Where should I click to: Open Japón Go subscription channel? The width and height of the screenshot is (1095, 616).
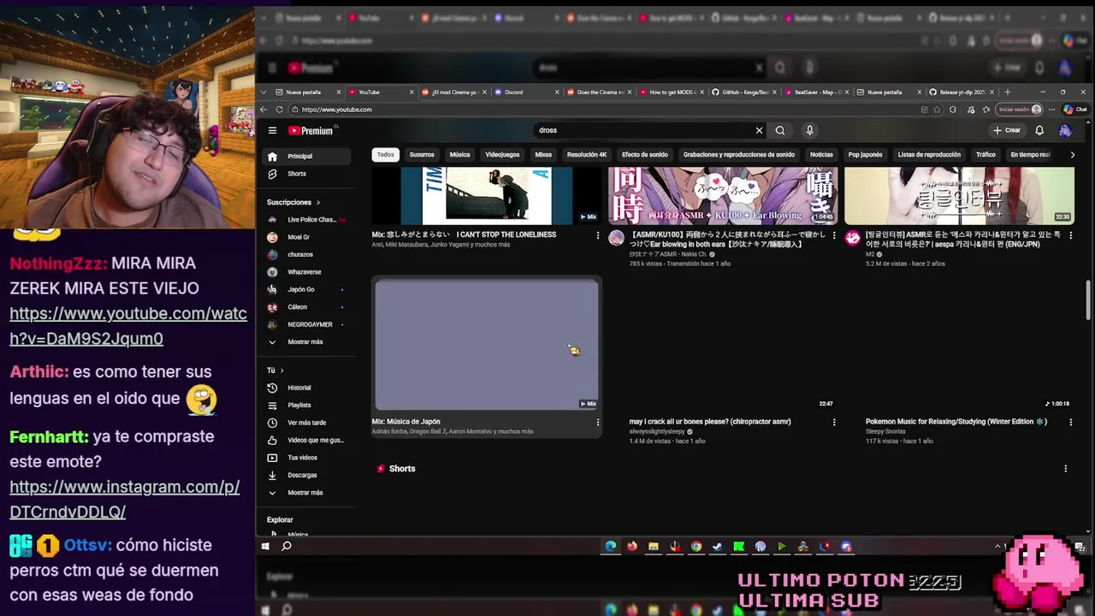307,289
